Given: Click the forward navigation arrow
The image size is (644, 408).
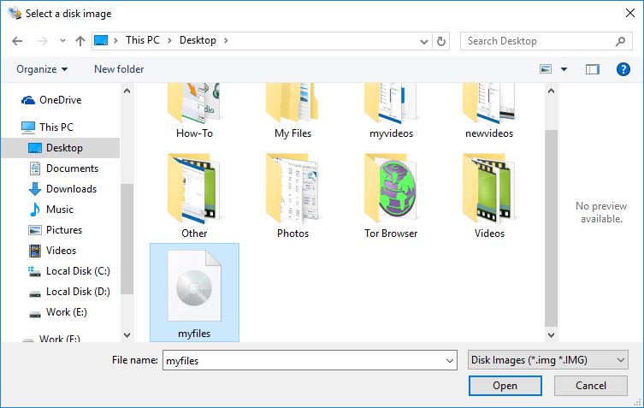Looking at the screenshot, I should [x=42, y=41].
